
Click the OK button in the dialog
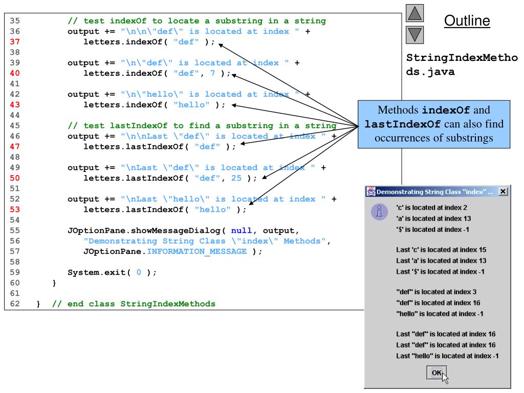coord(436,373)
